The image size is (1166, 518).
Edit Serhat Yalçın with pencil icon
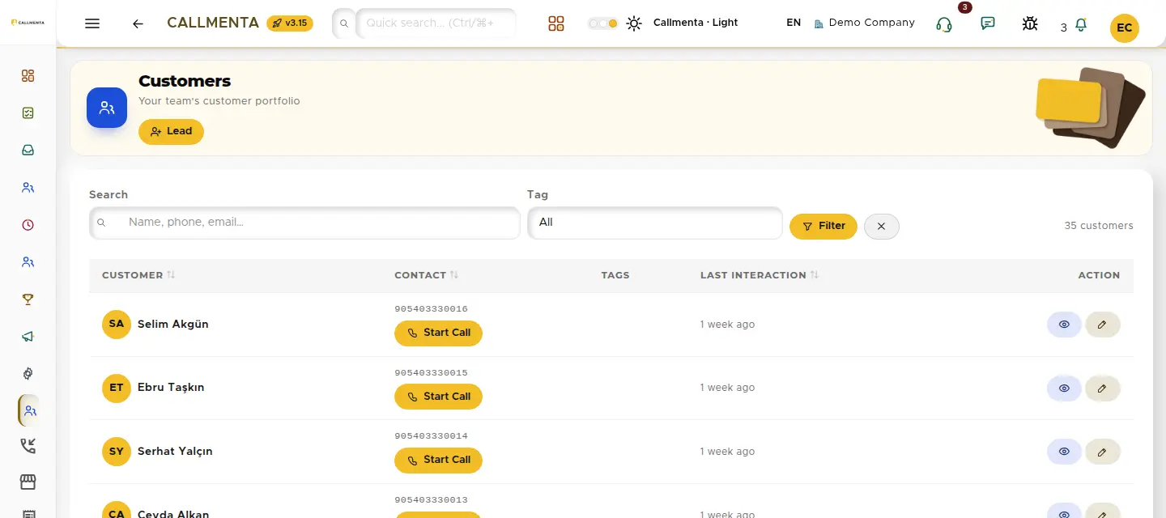[1102, 452]
